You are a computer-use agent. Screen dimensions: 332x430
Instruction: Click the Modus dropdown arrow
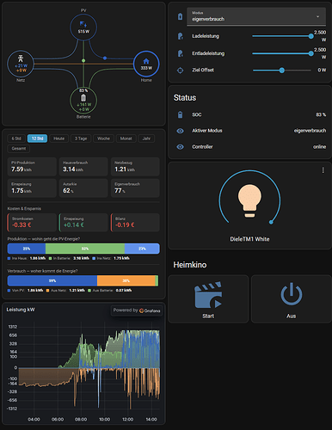[317, 16]
